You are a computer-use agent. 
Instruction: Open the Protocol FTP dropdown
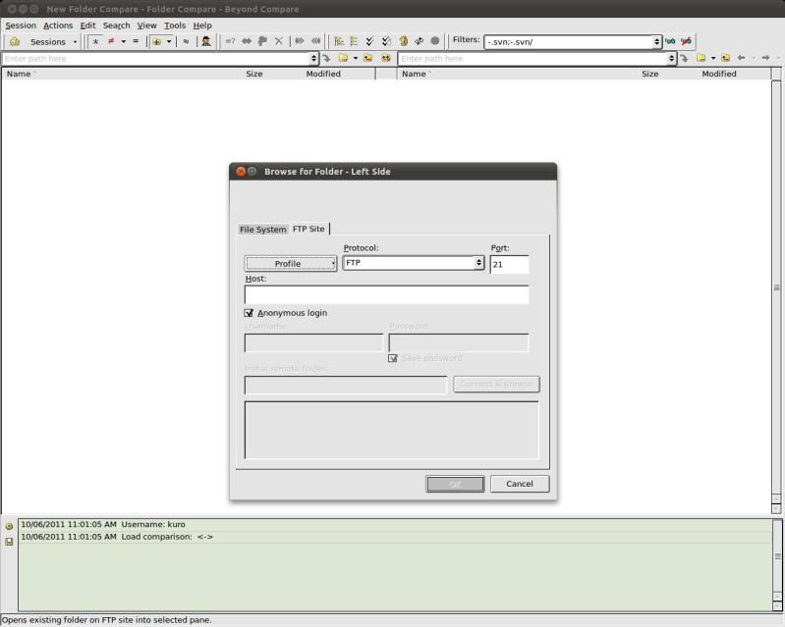[413, 263]
